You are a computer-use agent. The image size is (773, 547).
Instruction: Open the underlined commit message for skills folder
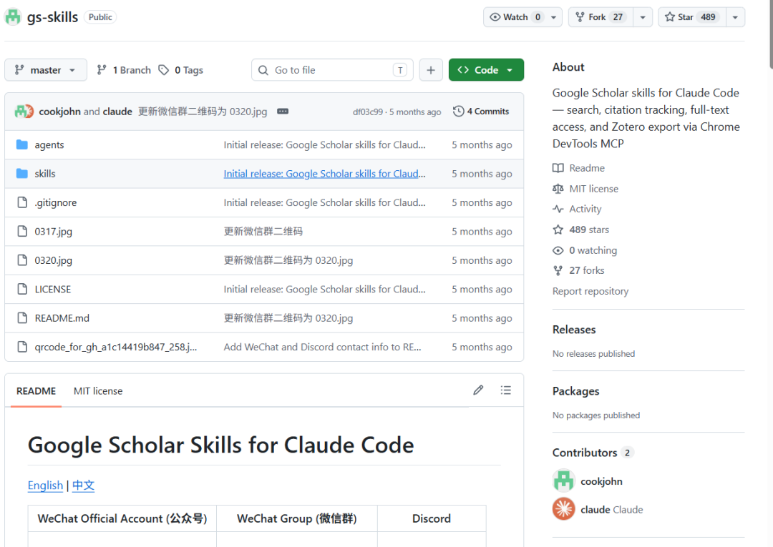(324, 173)
